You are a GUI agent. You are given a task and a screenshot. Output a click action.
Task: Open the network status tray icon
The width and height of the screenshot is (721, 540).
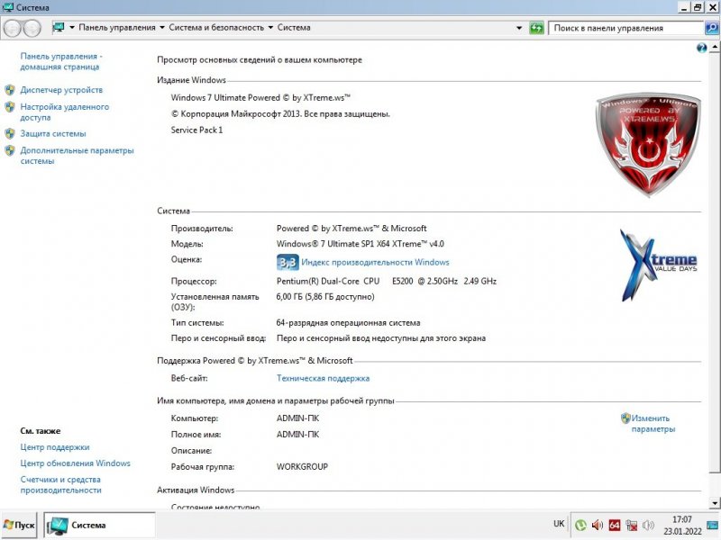pyautogui.click(x=631, y=525)
